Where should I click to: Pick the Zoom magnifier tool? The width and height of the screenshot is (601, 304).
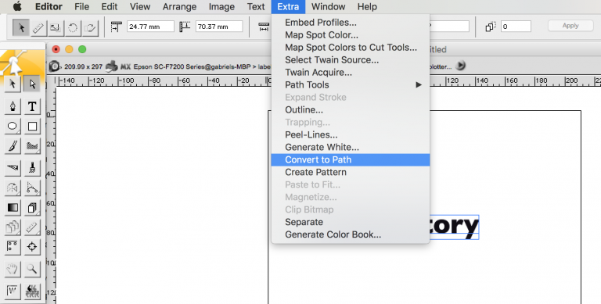(x=32, y=269)
